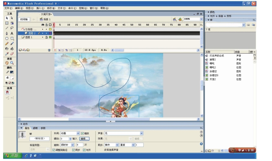Select the Eyedropper tool

7,54
